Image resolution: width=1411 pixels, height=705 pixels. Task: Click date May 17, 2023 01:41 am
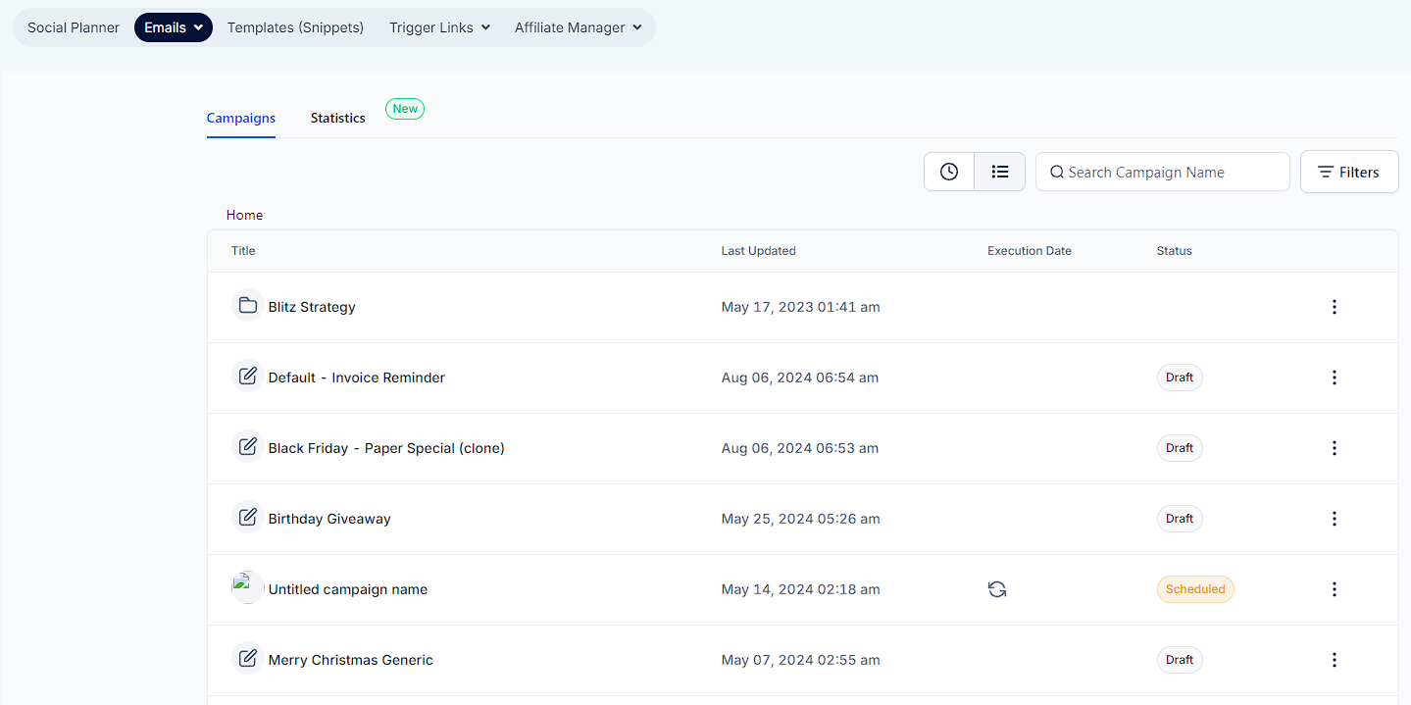tap(801, 307)
